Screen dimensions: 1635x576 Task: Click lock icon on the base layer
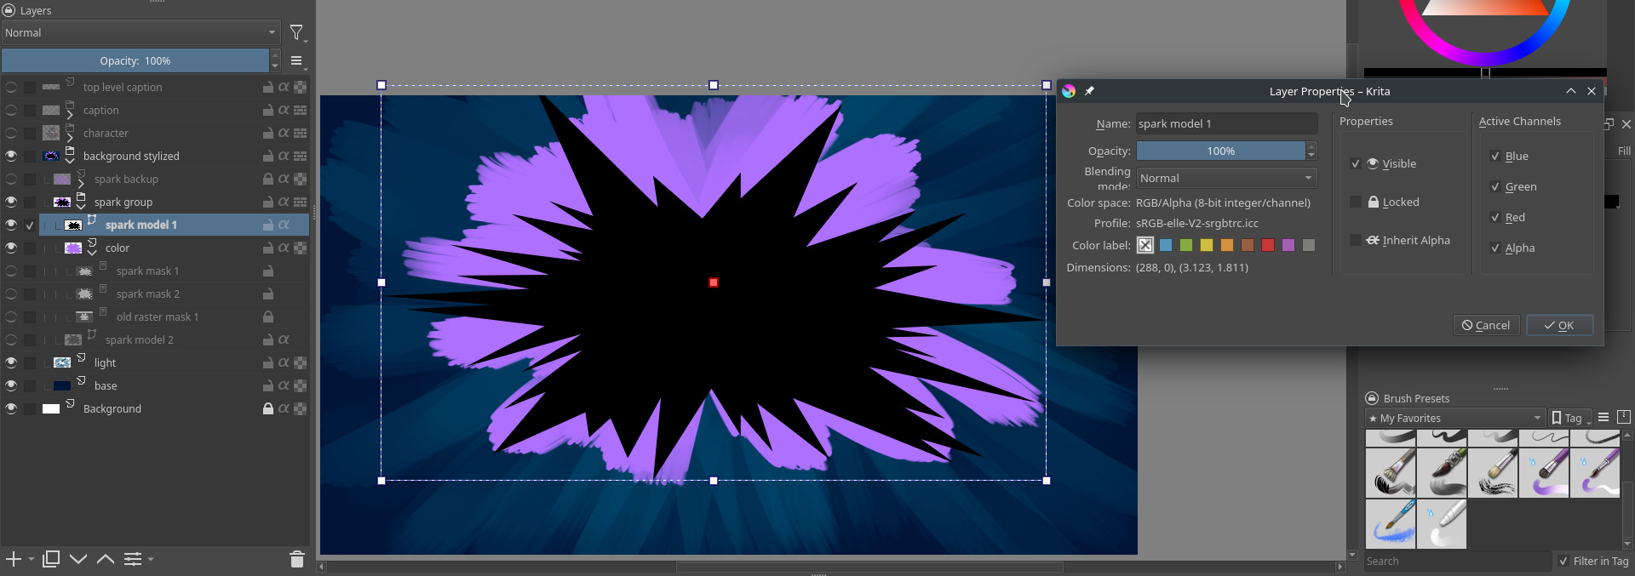tap(268, 386)
